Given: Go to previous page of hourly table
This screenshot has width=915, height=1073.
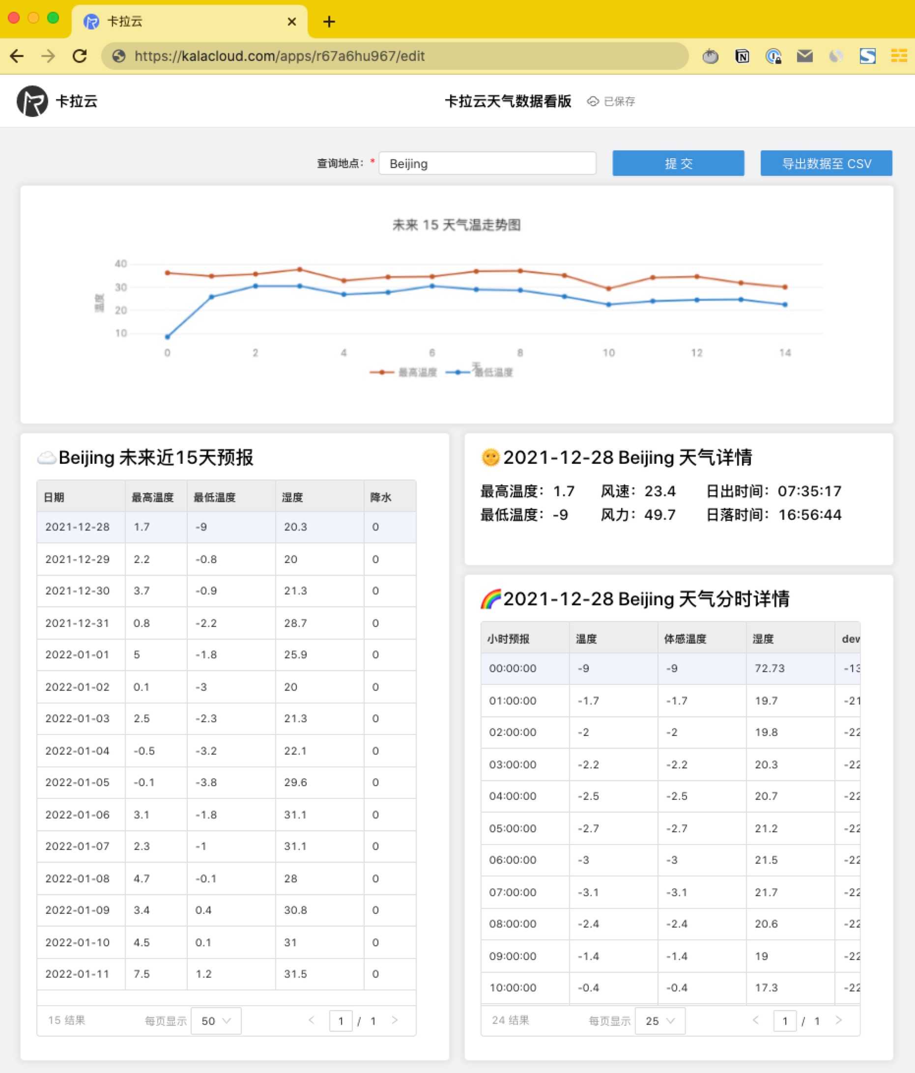Looking at the screenshot, I should pos(756,1020).
